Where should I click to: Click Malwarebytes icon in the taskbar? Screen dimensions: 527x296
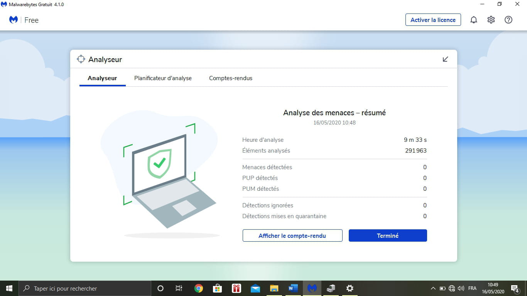point(312,288)
